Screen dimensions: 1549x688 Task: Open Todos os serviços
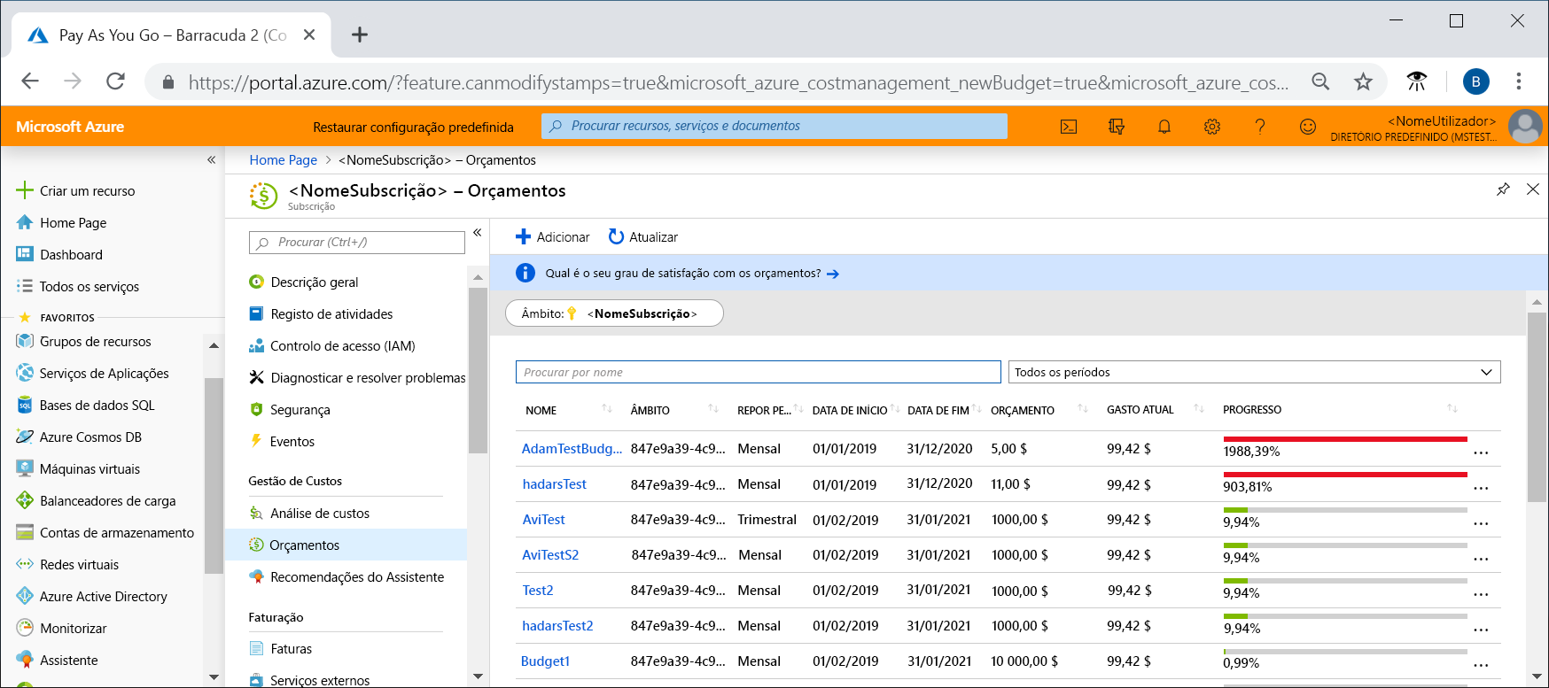79,287
